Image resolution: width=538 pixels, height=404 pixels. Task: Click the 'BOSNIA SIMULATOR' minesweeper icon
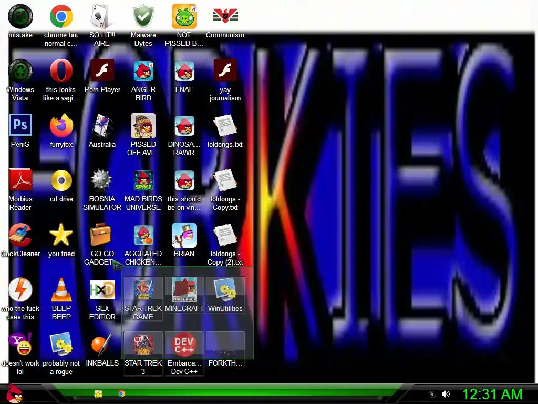coord(102,180)
